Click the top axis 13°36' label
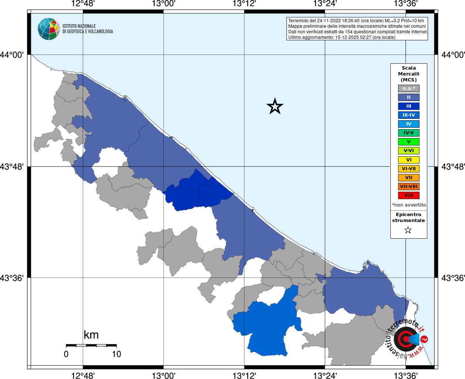The image size is (465, 379). 405,4
